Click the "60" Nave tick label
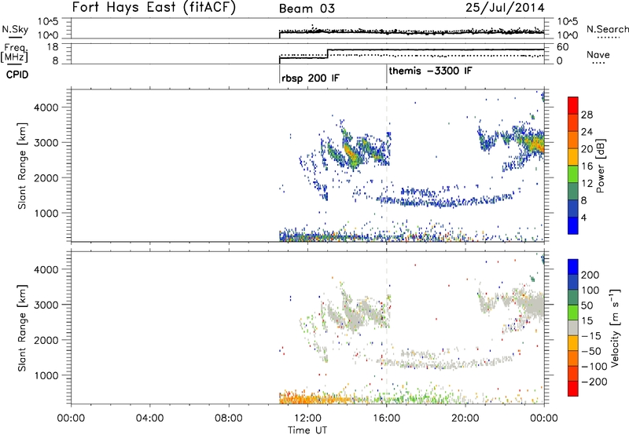 coord(562,47)
